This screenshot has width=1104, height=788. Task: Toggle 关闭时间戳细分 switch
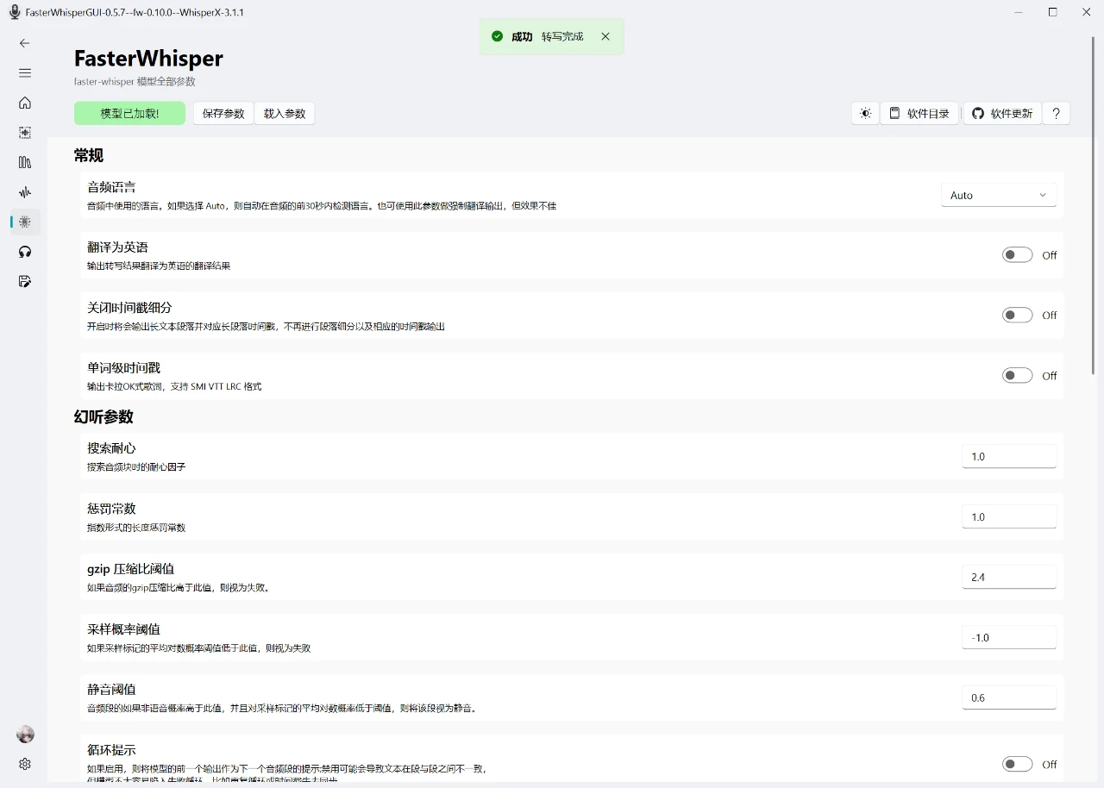(1017, 316)
